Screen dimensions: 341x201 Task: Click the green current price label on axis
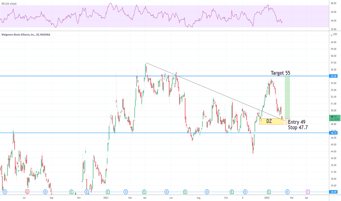click(335, 118)
